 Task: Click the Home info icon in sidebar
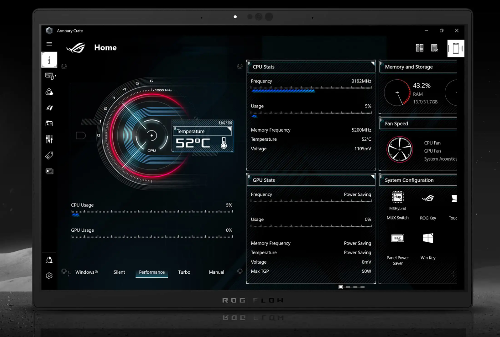click(49, 60)
